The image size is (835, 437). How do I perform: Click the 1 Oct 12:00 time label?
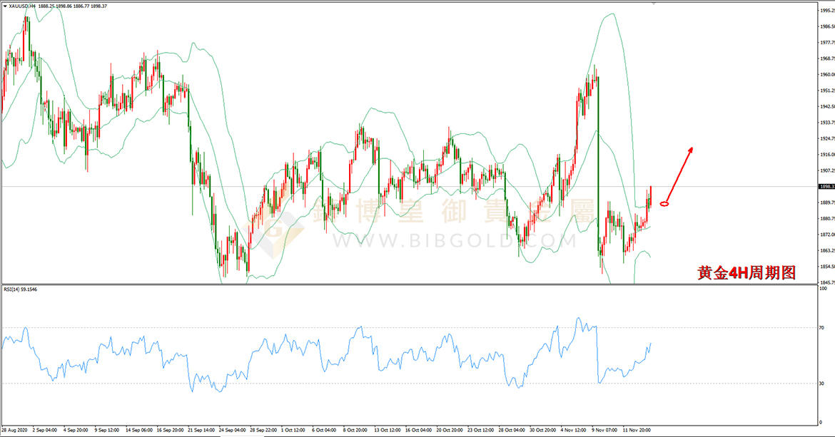point(293,430)
